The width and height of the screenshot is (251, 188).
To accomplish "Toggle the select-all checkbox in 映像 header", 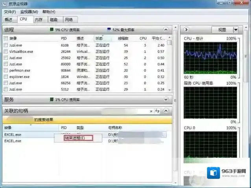I will [6, 39].
